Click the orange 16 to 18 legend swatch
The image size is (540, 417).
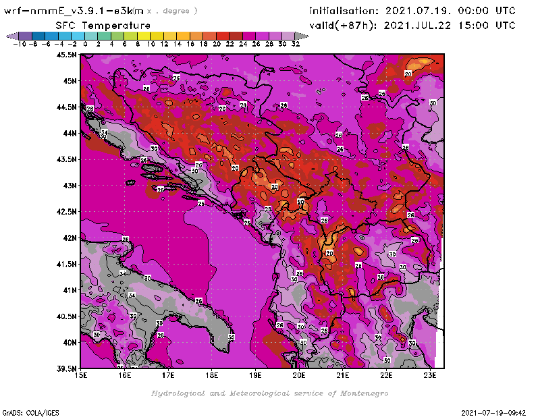[x=196, y=36]
